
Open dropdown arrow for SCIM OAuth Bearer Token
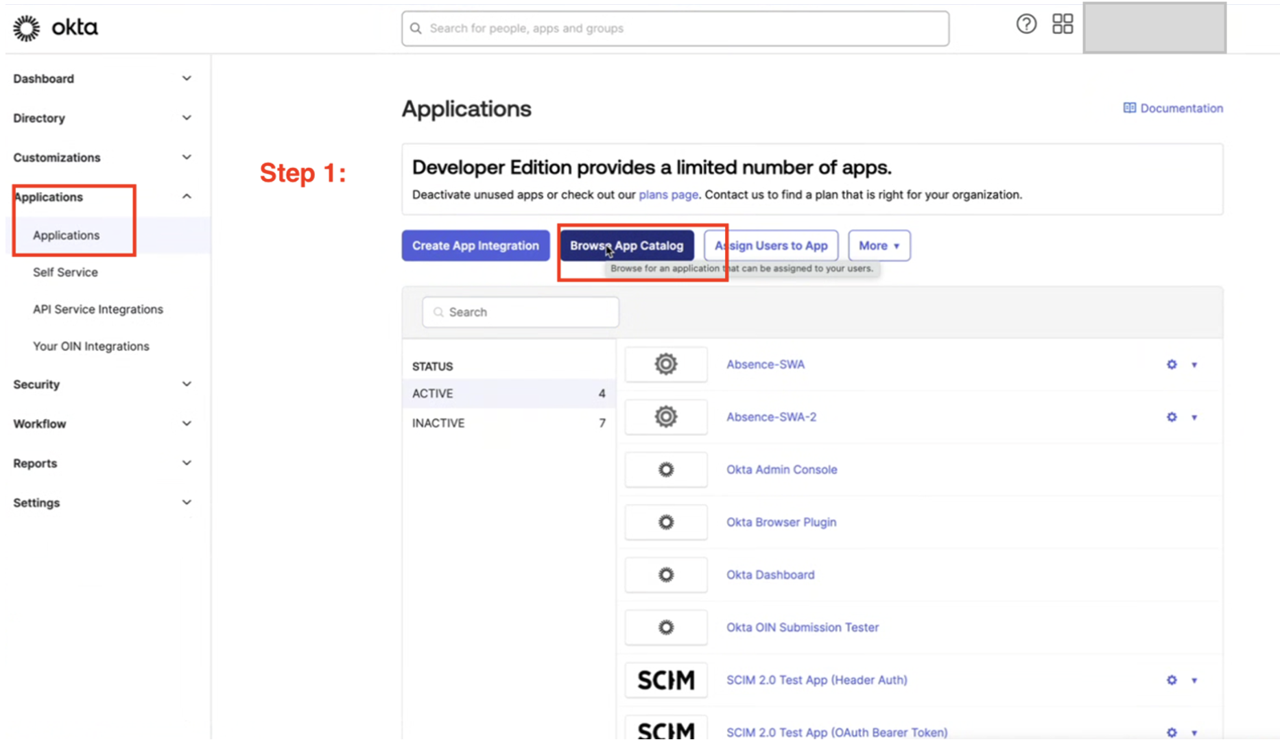click(x=1194, y=733)
